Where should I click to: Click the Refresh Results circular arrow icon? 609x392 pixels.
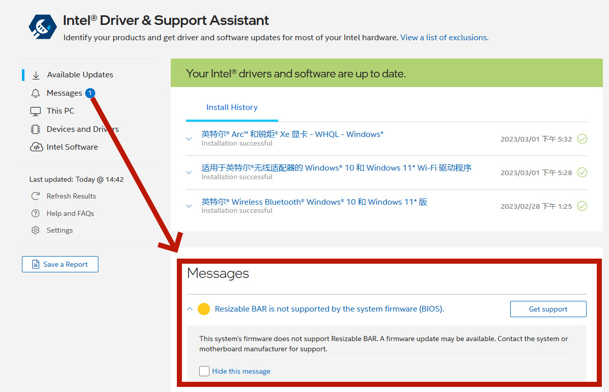[x=36, y=196]
